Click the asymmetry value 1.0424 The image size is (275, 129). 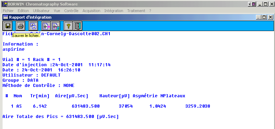[158, 106]
